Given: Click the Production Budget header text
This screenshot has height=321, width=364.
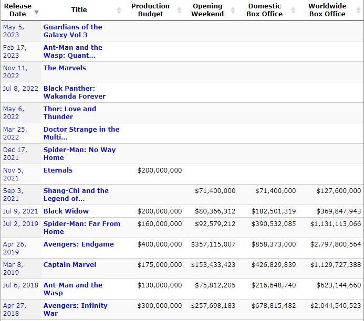Looking at the screenshot, I should coord(150,10).
